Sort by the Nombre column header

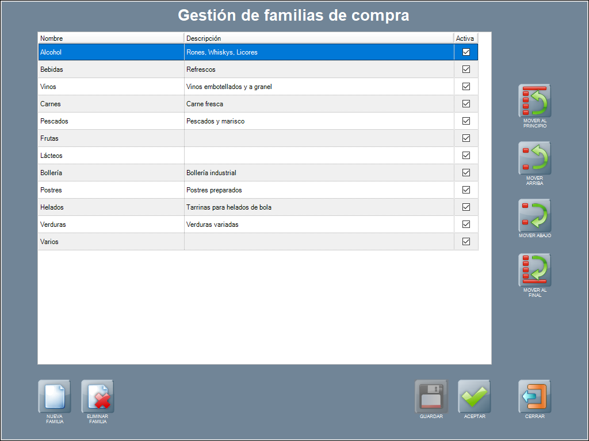(110, 38)
